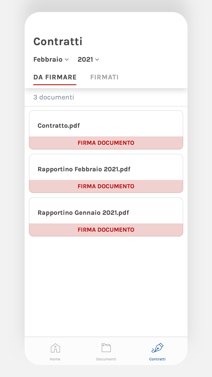Open Rapportino Gennaio 2021.pdf card
Image resolution: width=212 pixels, height=377 pixels.
[x=106, y=212]
